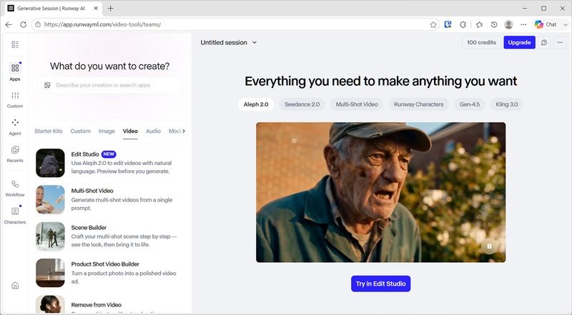Select the Gen-4.5 pill

[470, 104]
